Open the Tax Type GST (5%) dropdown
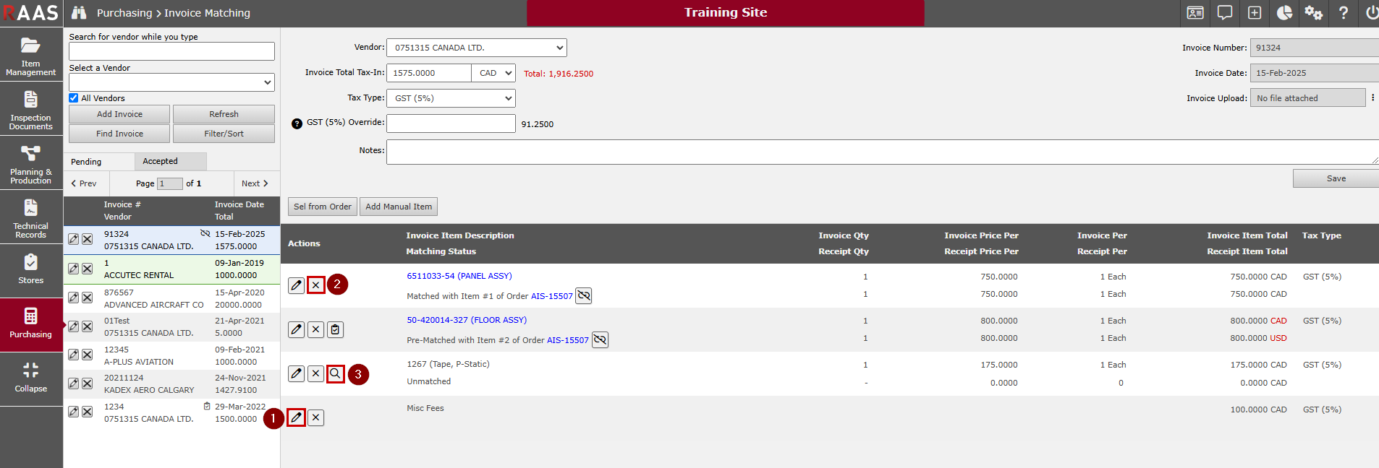Screen dimensions: 1379x468 (451, 98)
